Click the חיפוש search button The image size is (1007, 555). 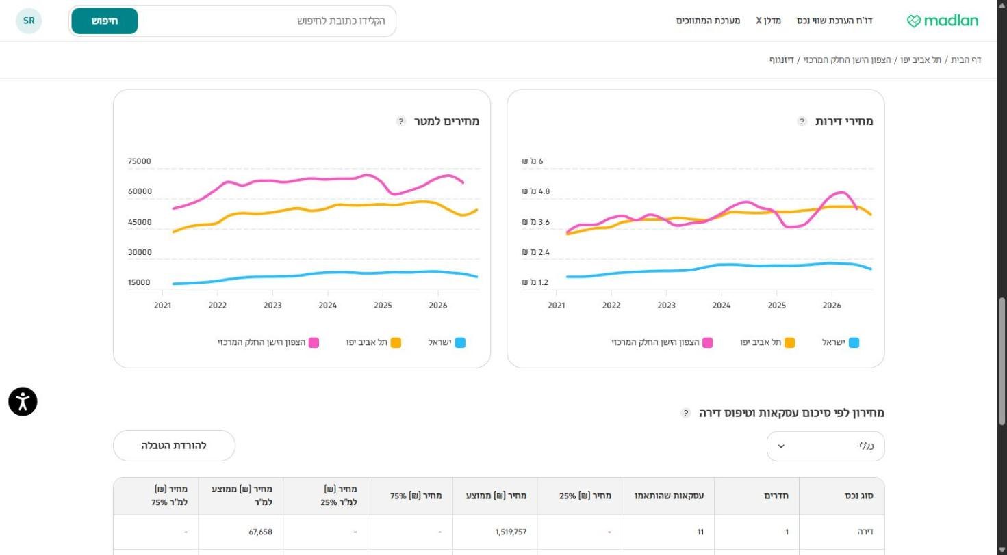pyautogui.click(x=105, y=21)
